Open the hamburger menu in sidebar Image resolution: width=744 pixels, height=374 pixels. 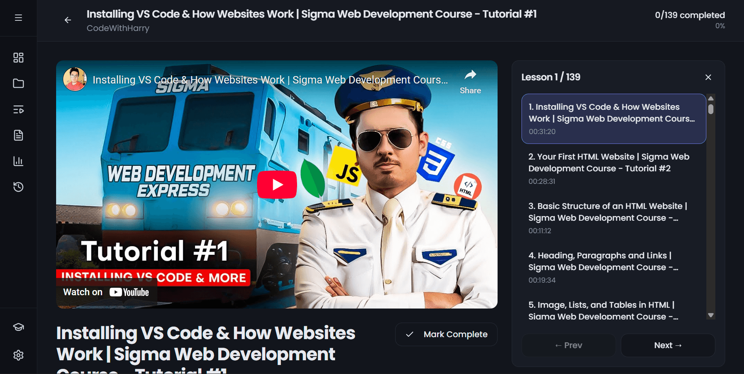[x=18, y=18]
